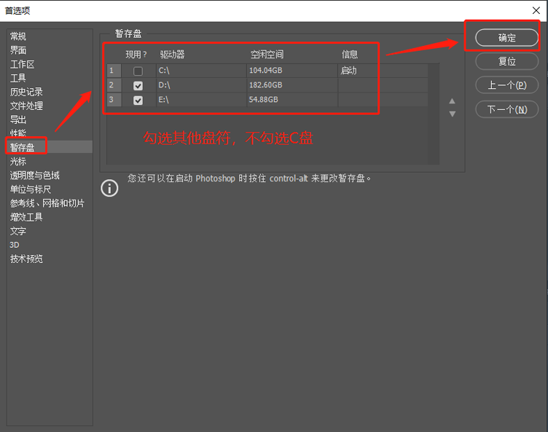The width and height of the screenshot is (548, 432).
Task: Click the 182.60GB free space cell
Action: pyautogui.click(x=292, y=85)
